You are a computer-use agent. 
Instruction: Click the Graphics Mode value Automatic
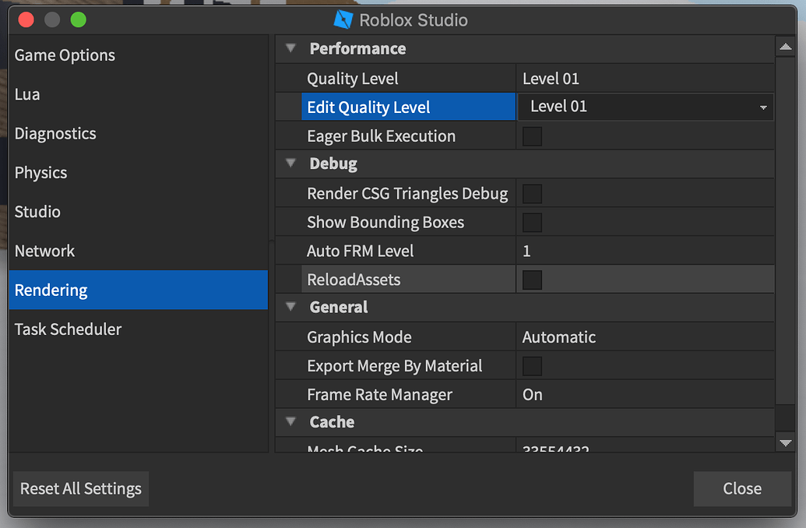coord(559,336)
